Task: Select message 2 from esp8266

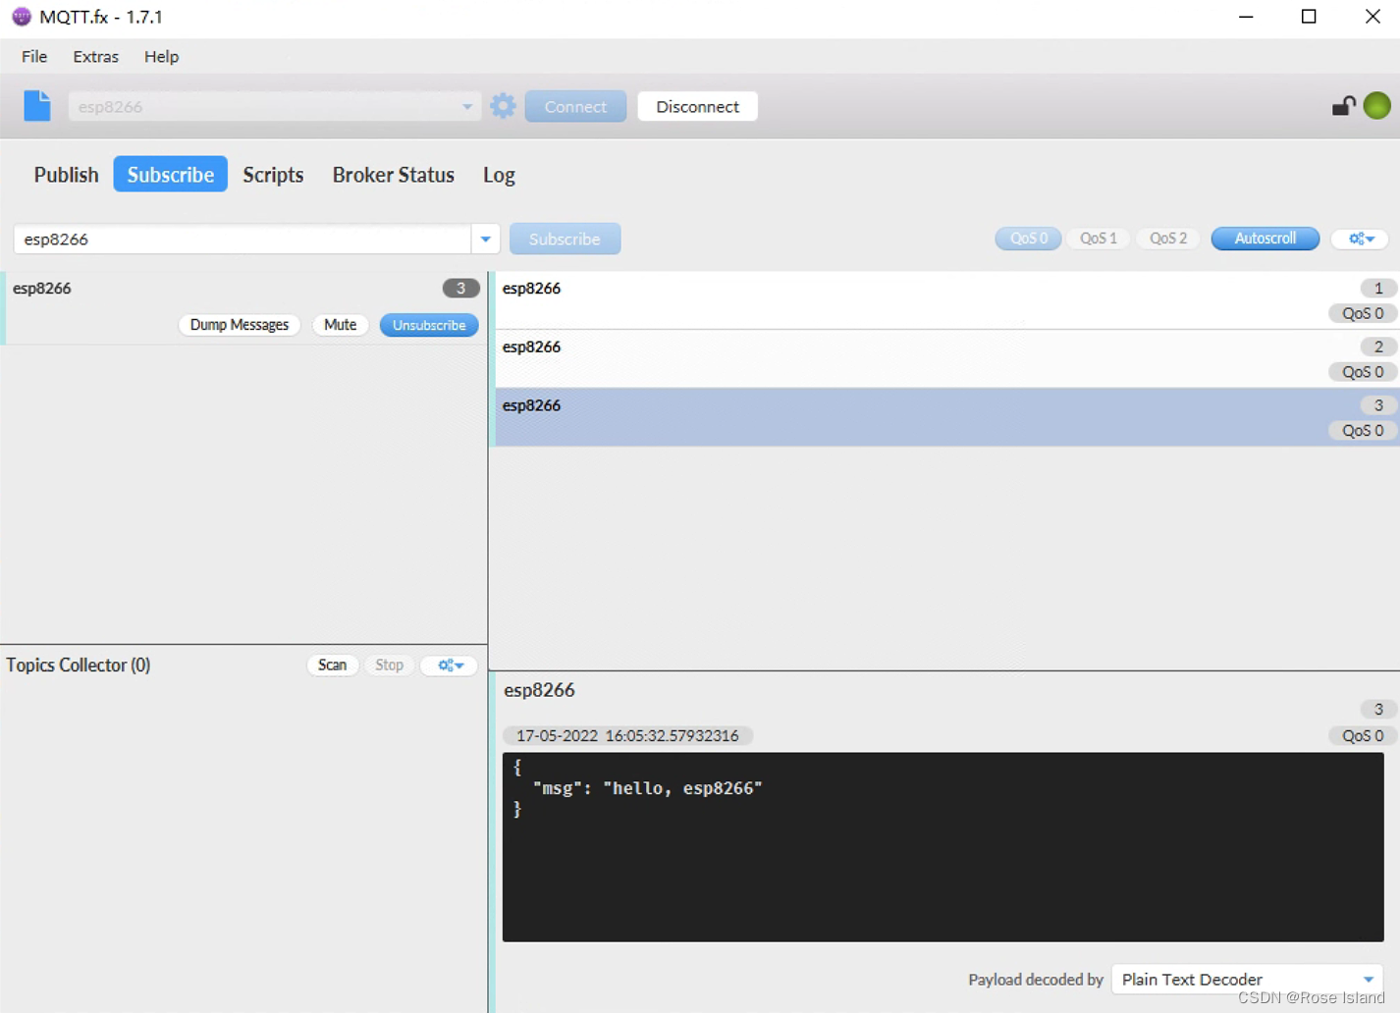Action: click(x=942, y=358)
